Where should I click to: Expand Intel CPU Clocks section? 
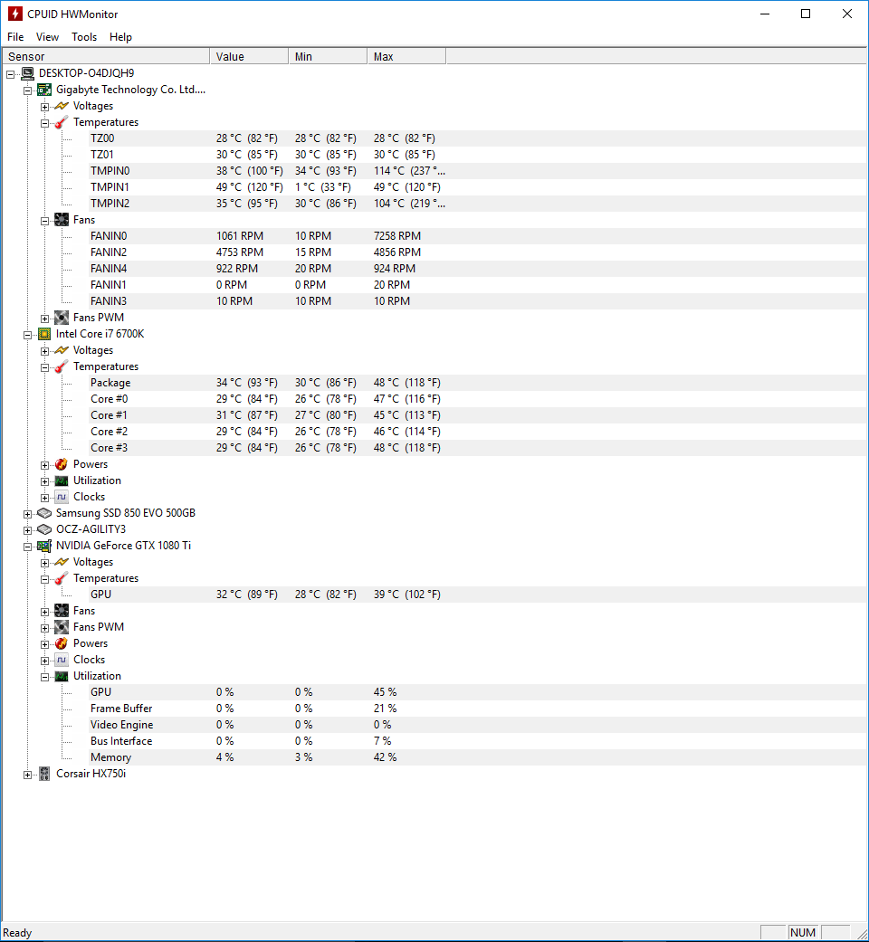pyautogui.click(x=45, y=498)
